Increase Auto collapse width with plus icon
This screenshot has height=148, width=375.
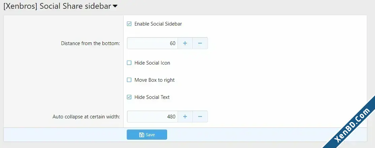tap(185, 116)
